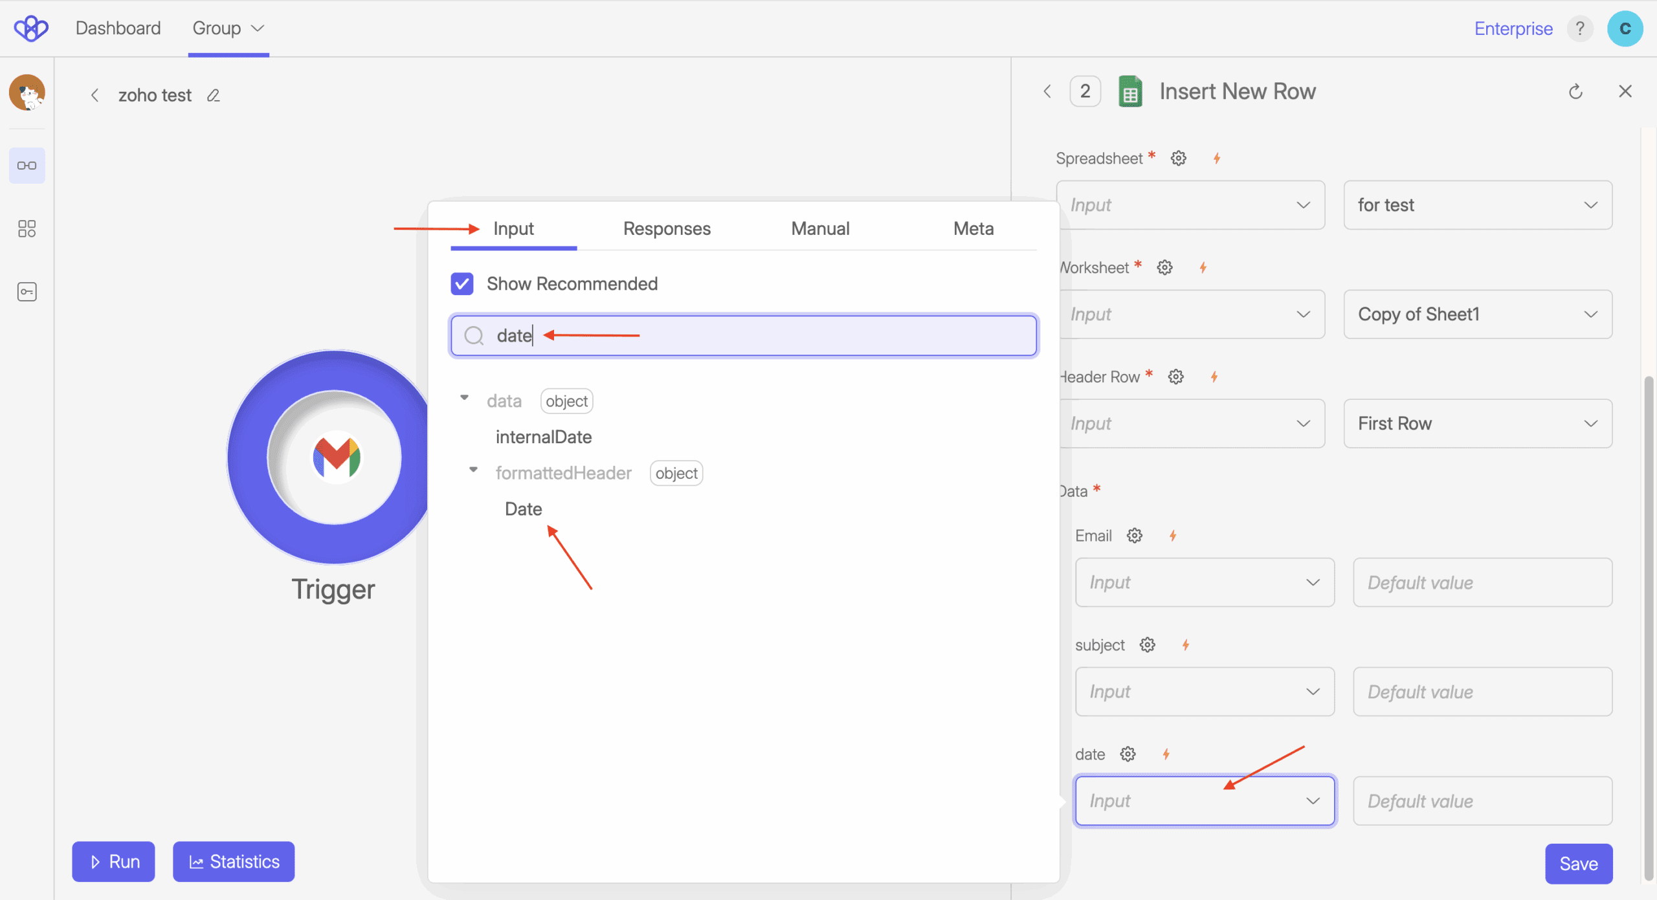
Task: Switch to the Input tab
Action: (513, 228)
